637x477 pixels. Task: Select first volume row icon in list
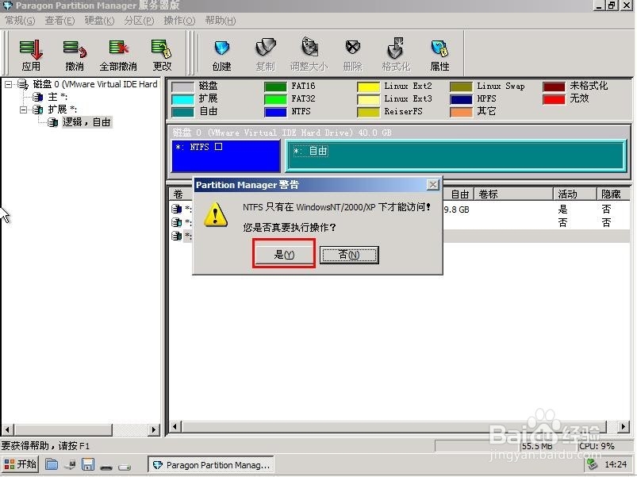pos(176,209)
